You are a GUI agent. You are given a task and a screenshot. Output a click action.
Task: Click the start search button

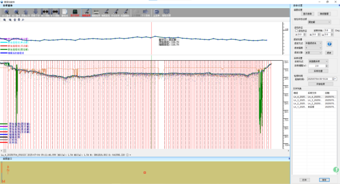tap(321, 84)
